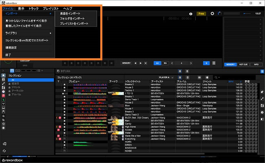
Task: Select アルバム in the collection tree
Action: point(16,95)
